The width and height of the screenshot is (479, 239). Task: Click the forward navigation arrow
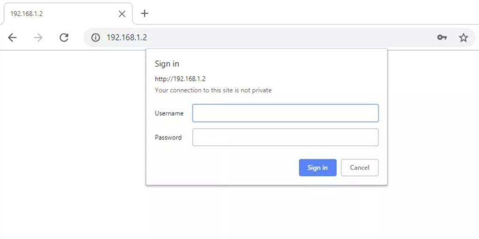pos(38,38)
